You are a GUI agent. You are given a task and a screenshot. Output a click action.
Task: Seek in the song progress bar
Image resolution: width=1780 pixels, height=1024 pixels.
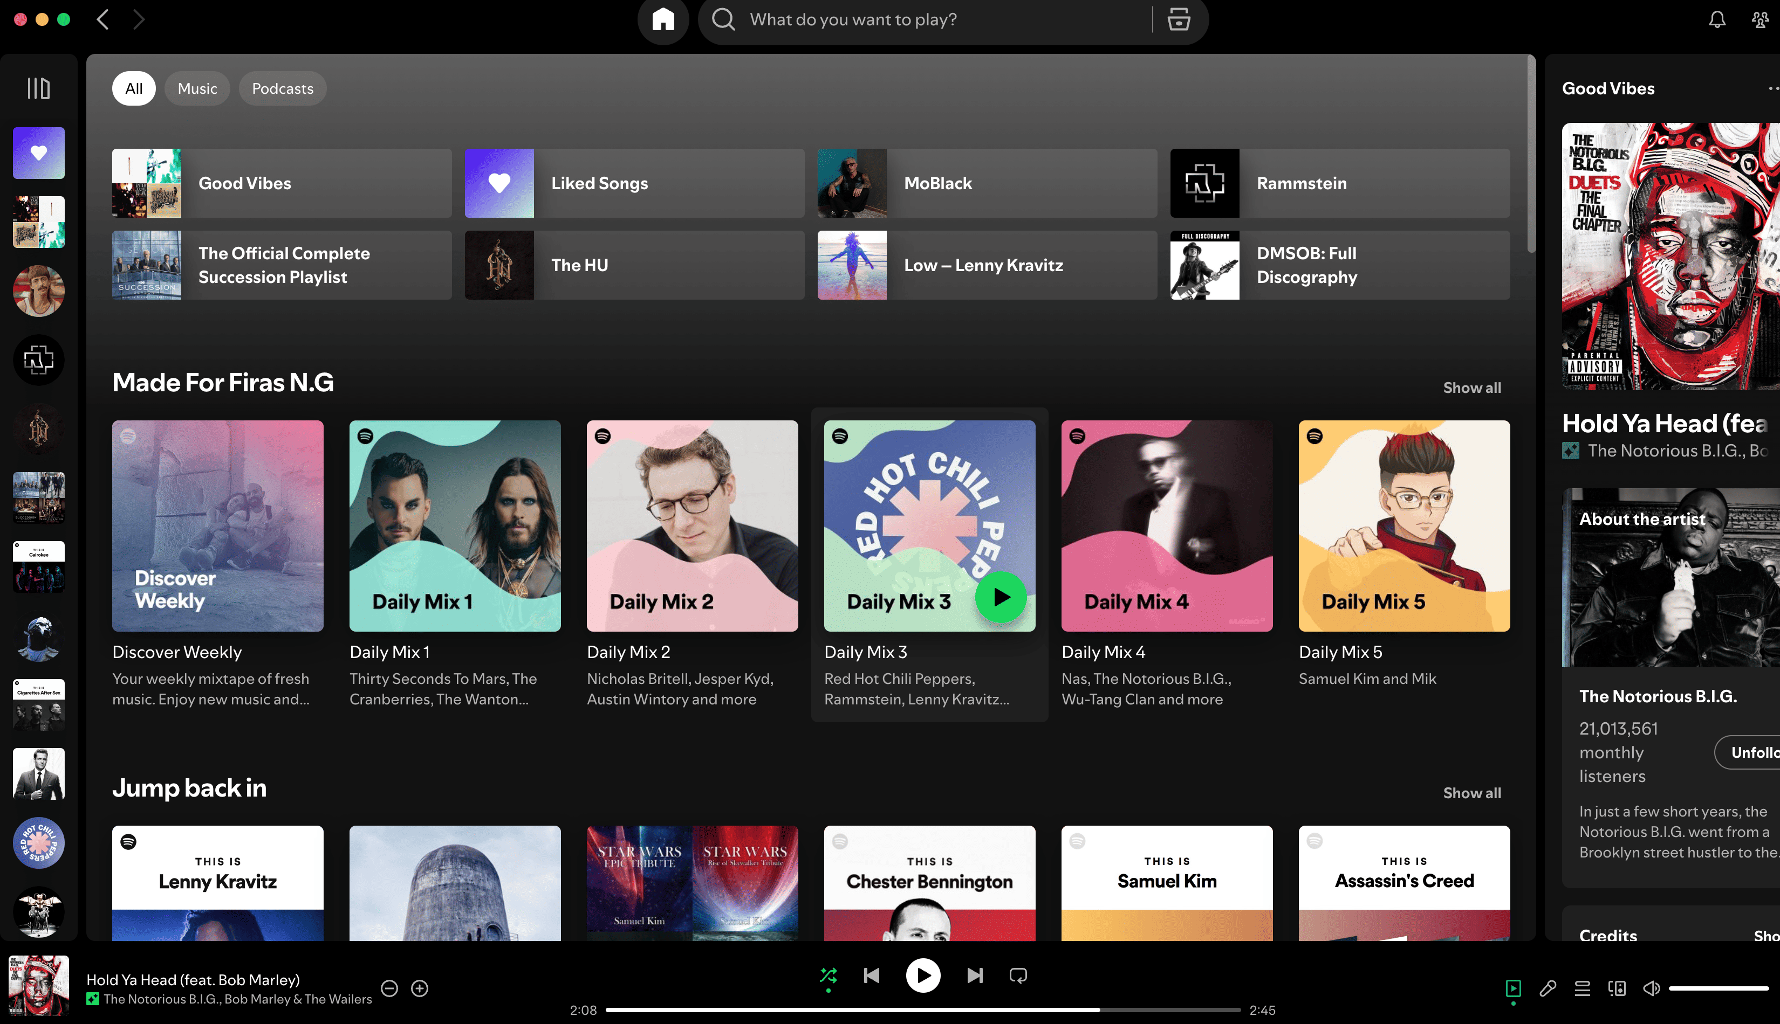(x=923, y=1010)
